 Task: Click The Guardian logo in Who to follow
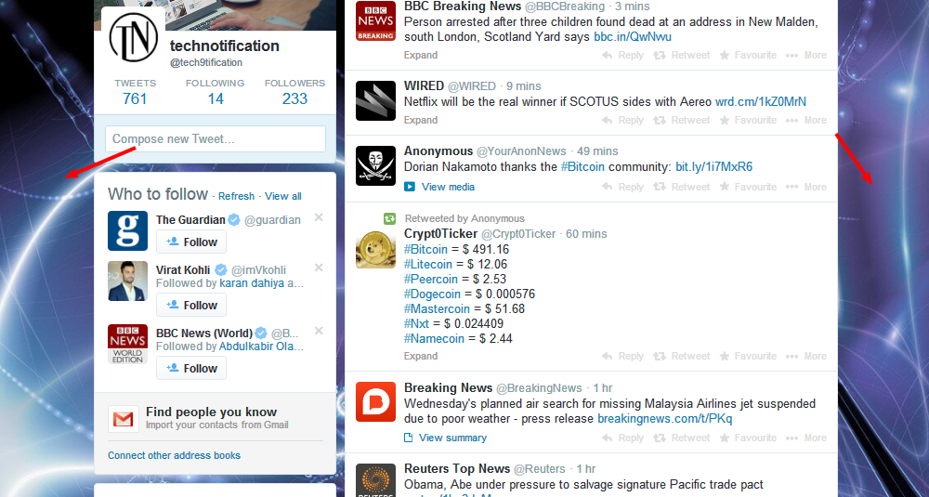point(127,230)
